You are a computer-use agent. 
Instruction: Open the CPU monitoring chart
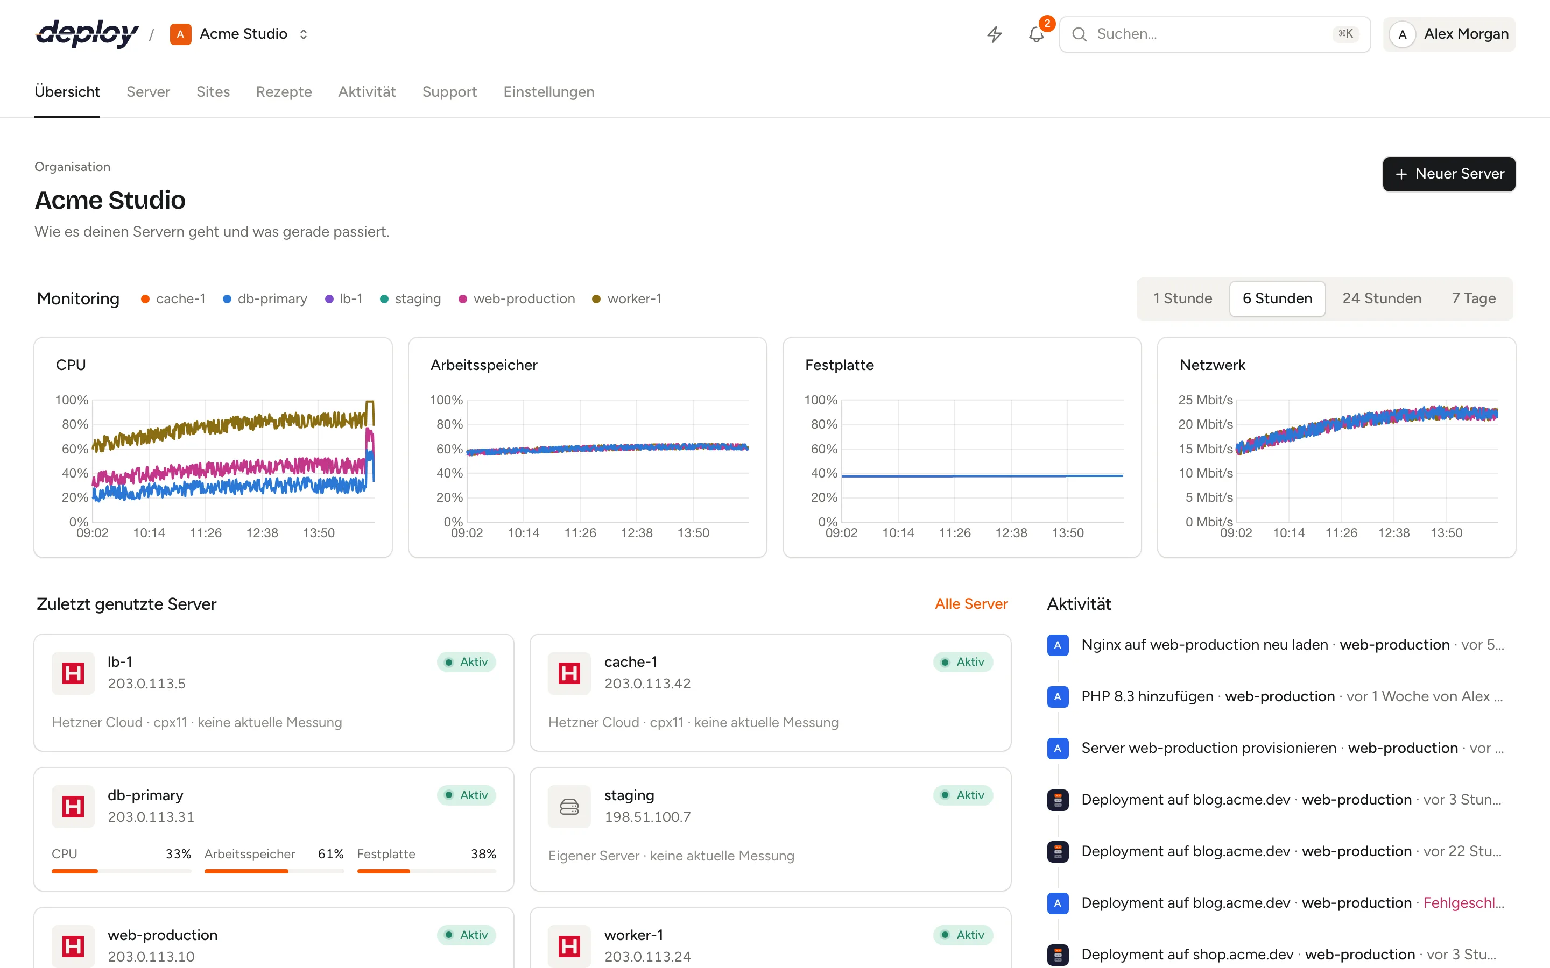213,447
